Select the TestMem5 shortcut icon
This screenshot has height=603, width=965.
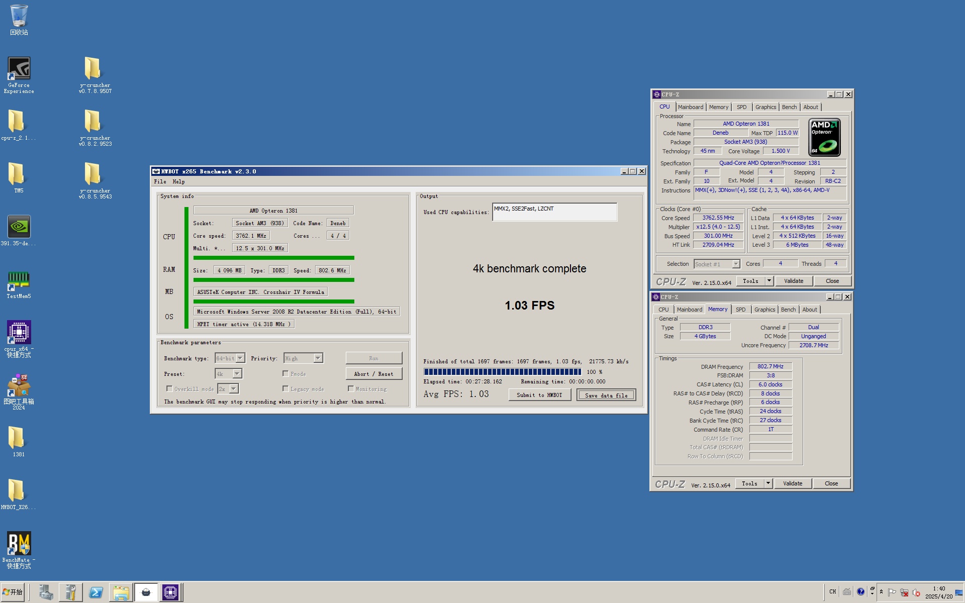(19, 284)
